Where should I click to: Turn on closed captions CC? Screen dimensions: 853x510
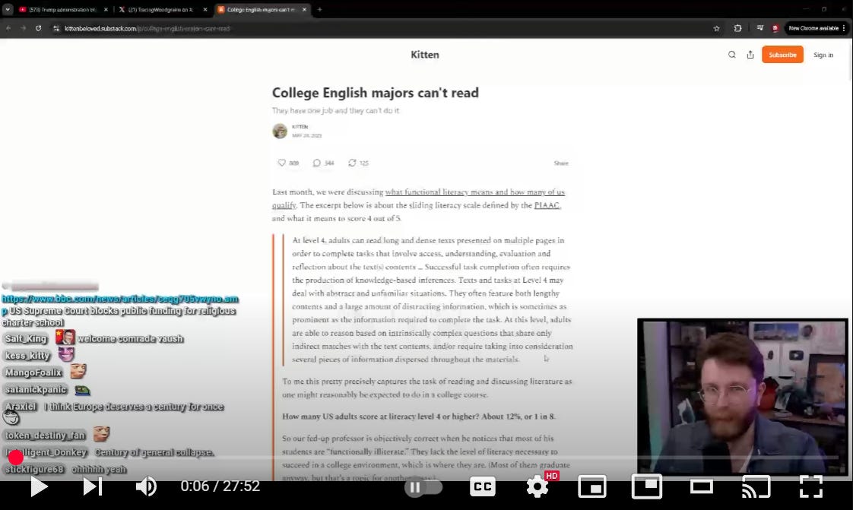click(x=483, y=486)
